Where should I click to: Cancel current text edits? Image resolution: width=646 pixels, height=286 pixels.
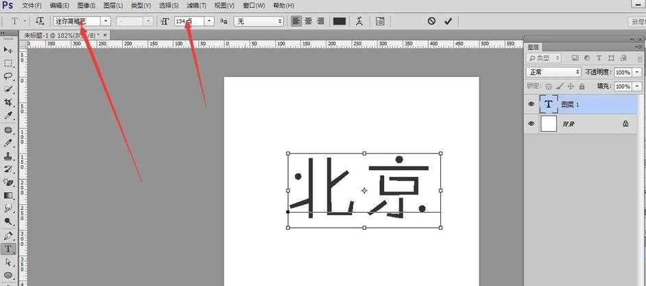click(x=431, y=21)
